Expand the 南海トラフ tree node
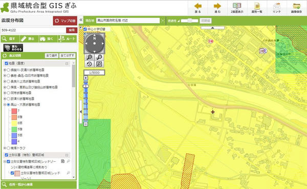This screenshot has height=189, width=307. click(x=5, y=148)
